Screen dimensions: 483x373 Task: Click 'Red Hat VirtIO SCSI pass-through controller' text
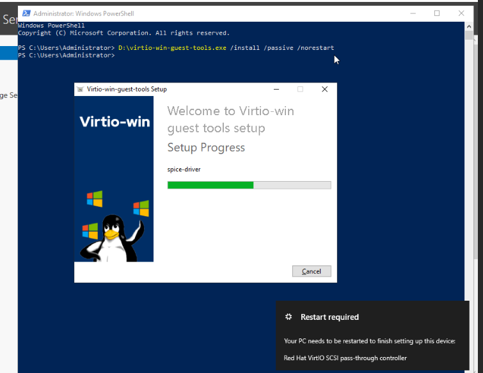[x=345, y=358]
